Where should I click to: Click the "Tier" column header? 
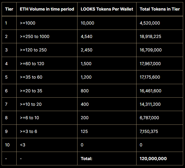(x=9, y=9)
